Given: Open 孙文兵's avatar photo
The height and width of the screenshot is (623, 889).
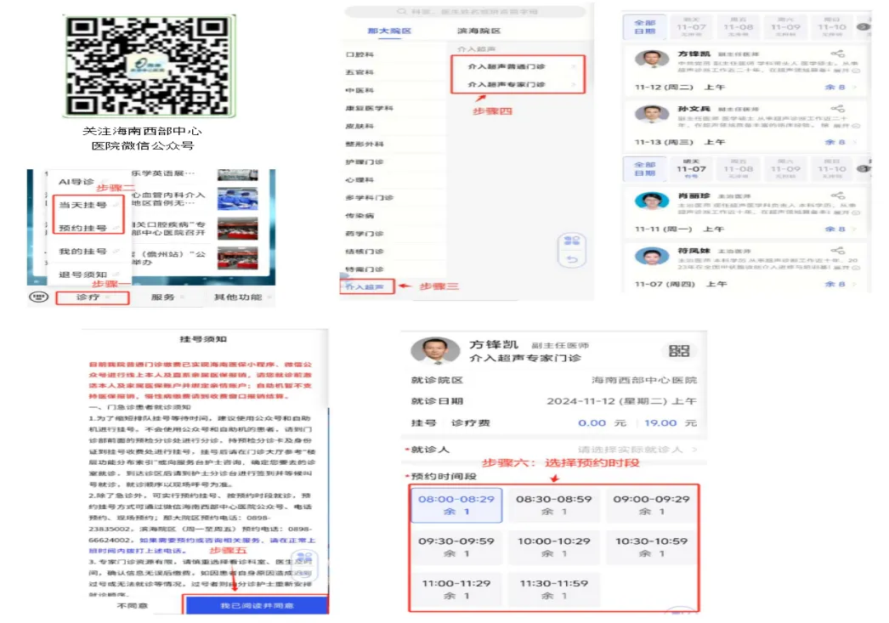Looking at the screenshot, I should click(x=651, y=115).
